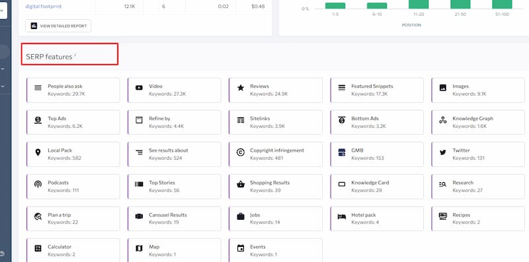
Task: Click the Map icon
Action: pyautogui.click(x=139, y=249)
